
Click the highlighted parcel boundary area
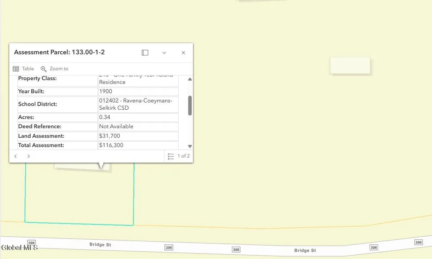coord(79,194)
